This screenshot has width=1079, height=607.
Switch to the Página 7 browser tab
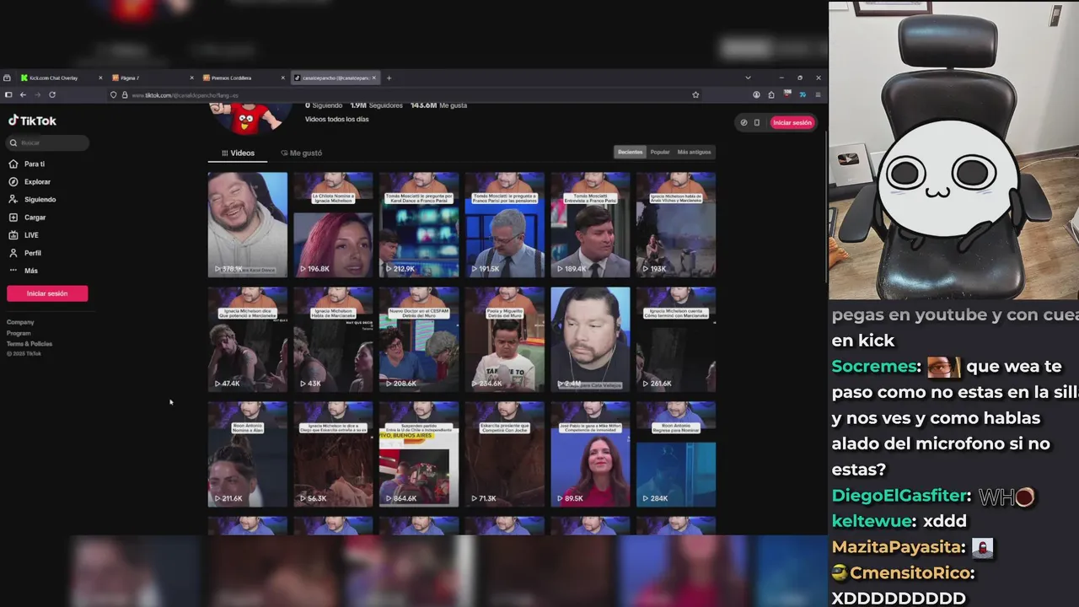tap(152, 78)
